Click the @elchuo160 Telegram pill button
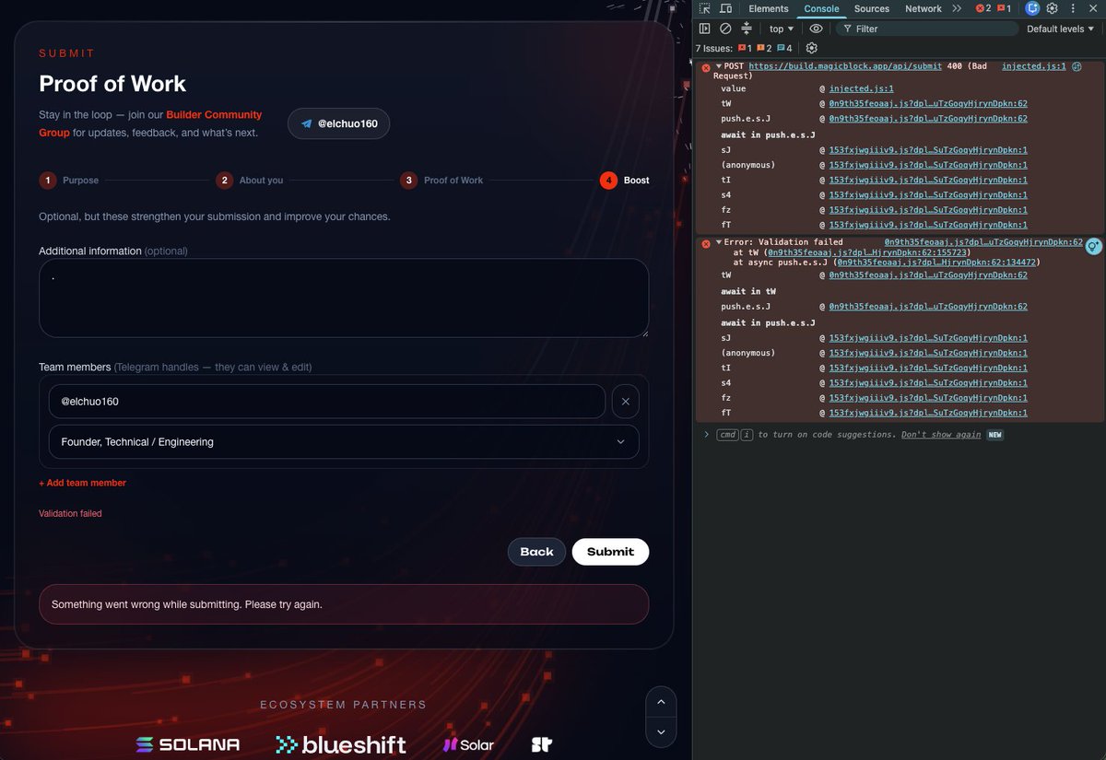1106x760 pixels. point(338,123)
